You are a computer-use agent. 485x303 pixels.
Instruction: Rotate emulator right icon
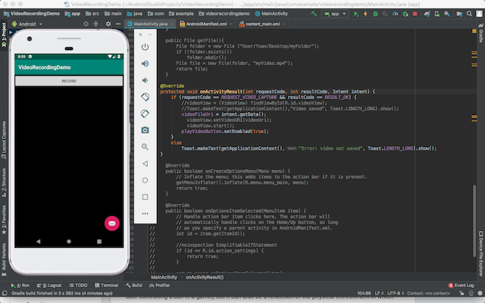[145, 114]
